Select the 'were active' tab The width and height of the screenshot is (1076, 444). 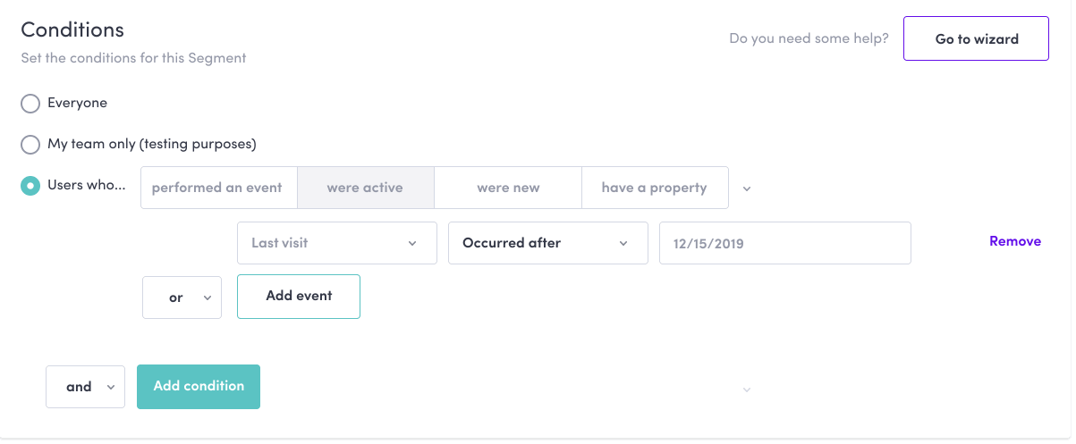click(365, 188)
